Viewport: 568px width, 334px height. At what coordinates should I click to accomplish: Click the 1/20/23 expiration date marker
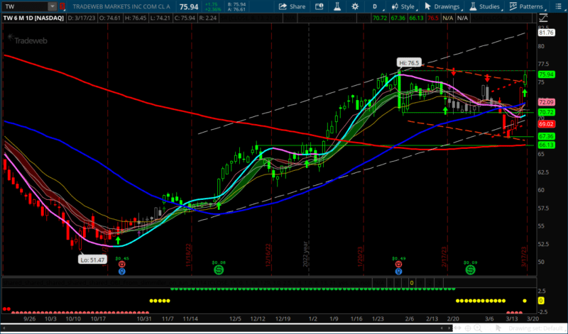pyautogui.click(x=360, y=257)
